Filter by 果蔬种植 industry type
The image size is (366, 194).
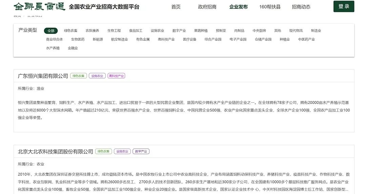[201, 31]
